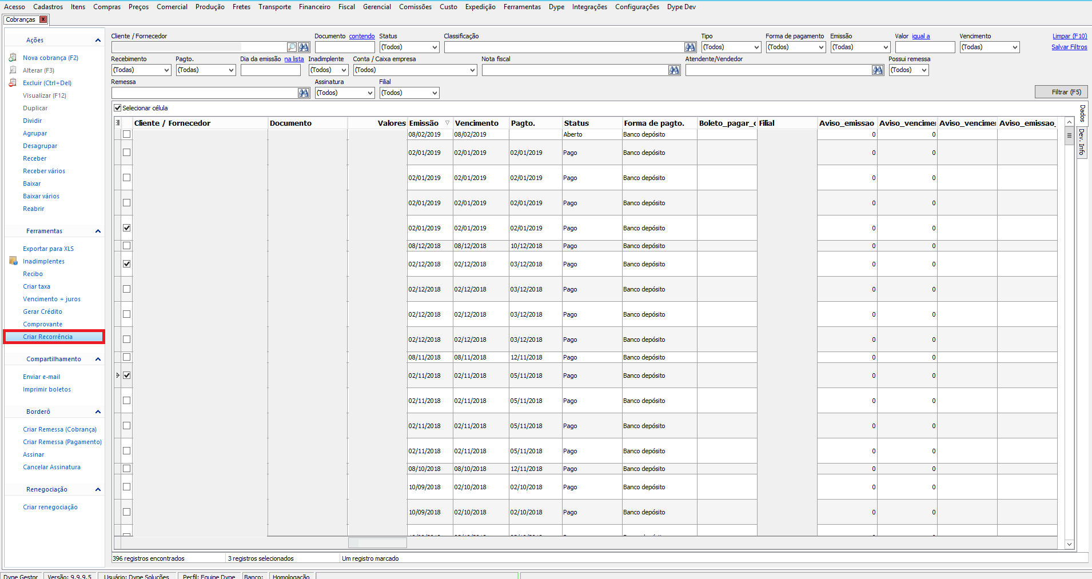Click binoculars search icon for Cliente / Fornecedor

304,47
